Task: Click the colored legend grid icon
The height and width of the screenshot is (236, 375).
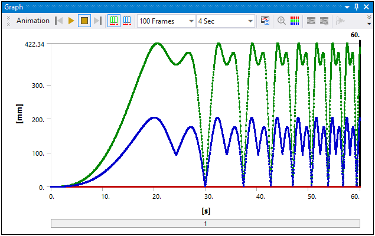Action: [x=295, y=21]
